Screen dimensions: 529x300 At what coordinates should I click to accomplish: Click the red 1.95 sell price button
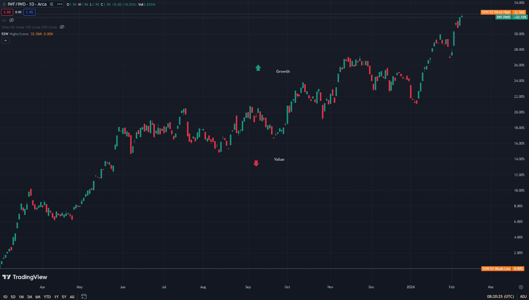(7, 12)
